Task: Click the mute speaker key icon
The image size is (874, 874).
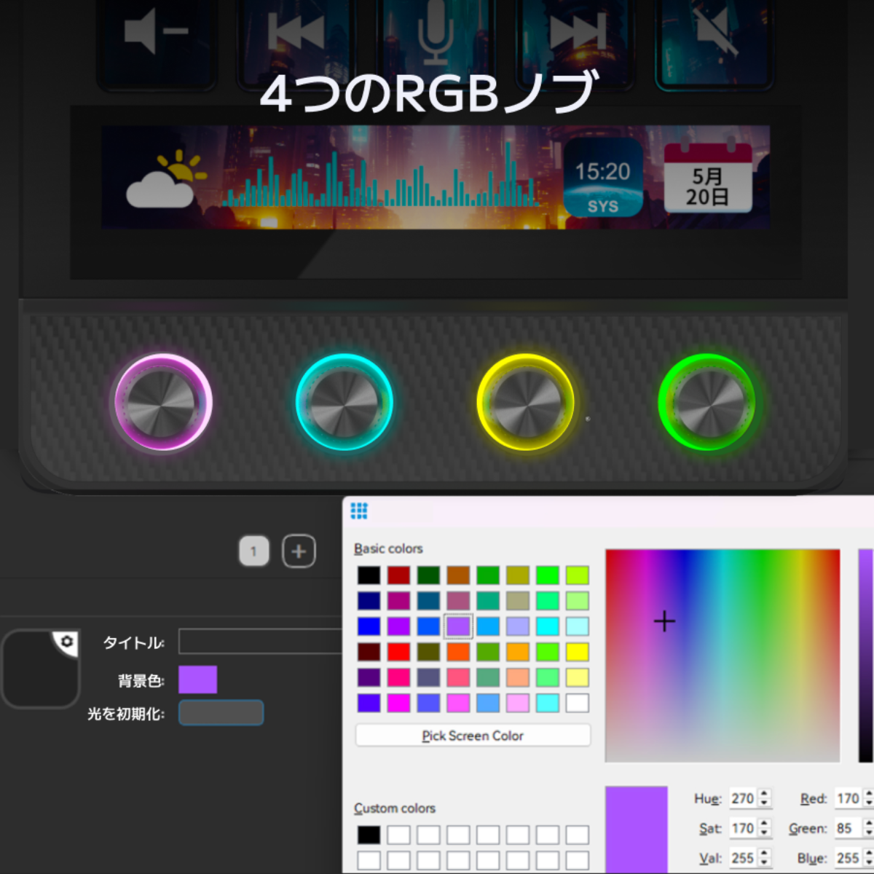Action: [717, 33]
